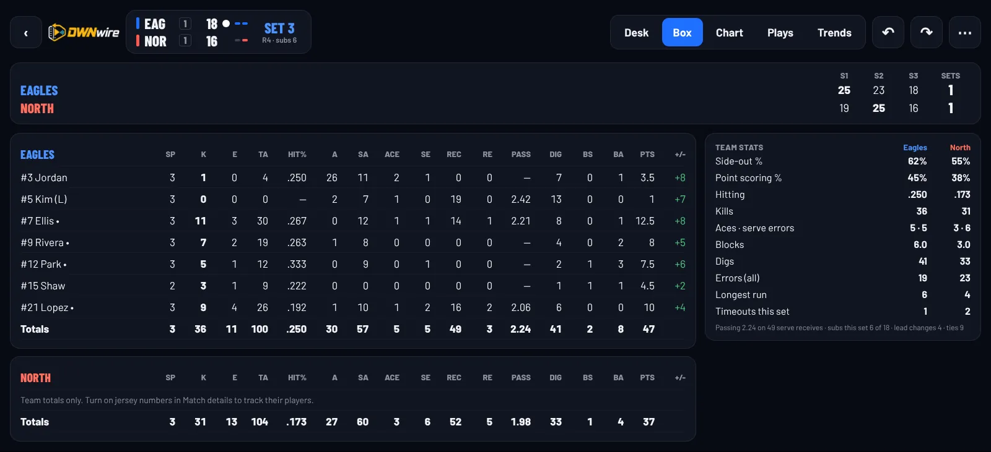Click Ellis's +8 plus-minus value
This screenshot has height=452, width=991.
680,221
